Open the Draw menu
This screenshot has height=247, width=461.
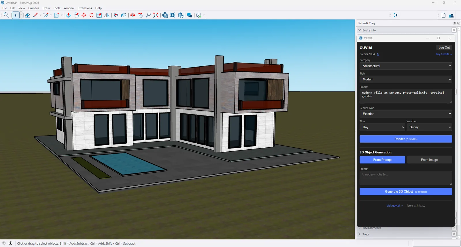point(46,8)
